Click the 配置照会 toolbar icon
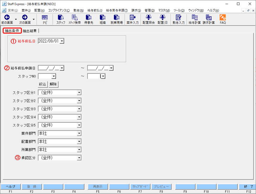Viewport: 256px width, 194px height. [x=149, y=19]
